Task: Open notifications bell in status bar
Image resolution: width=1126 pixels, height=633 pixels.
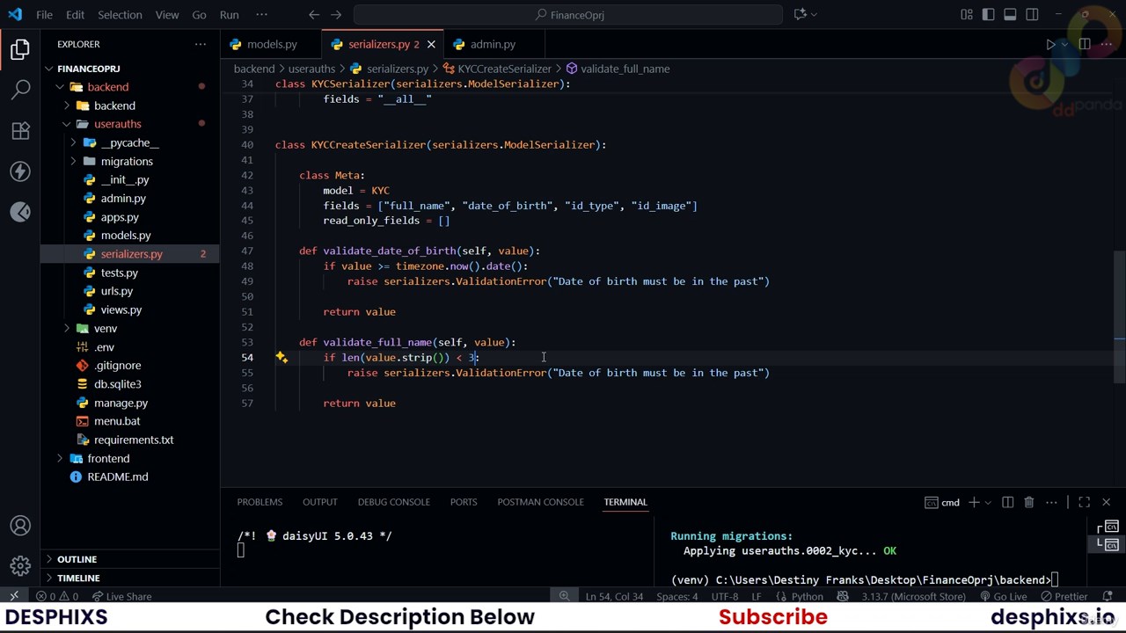Action: (1107, 596)
